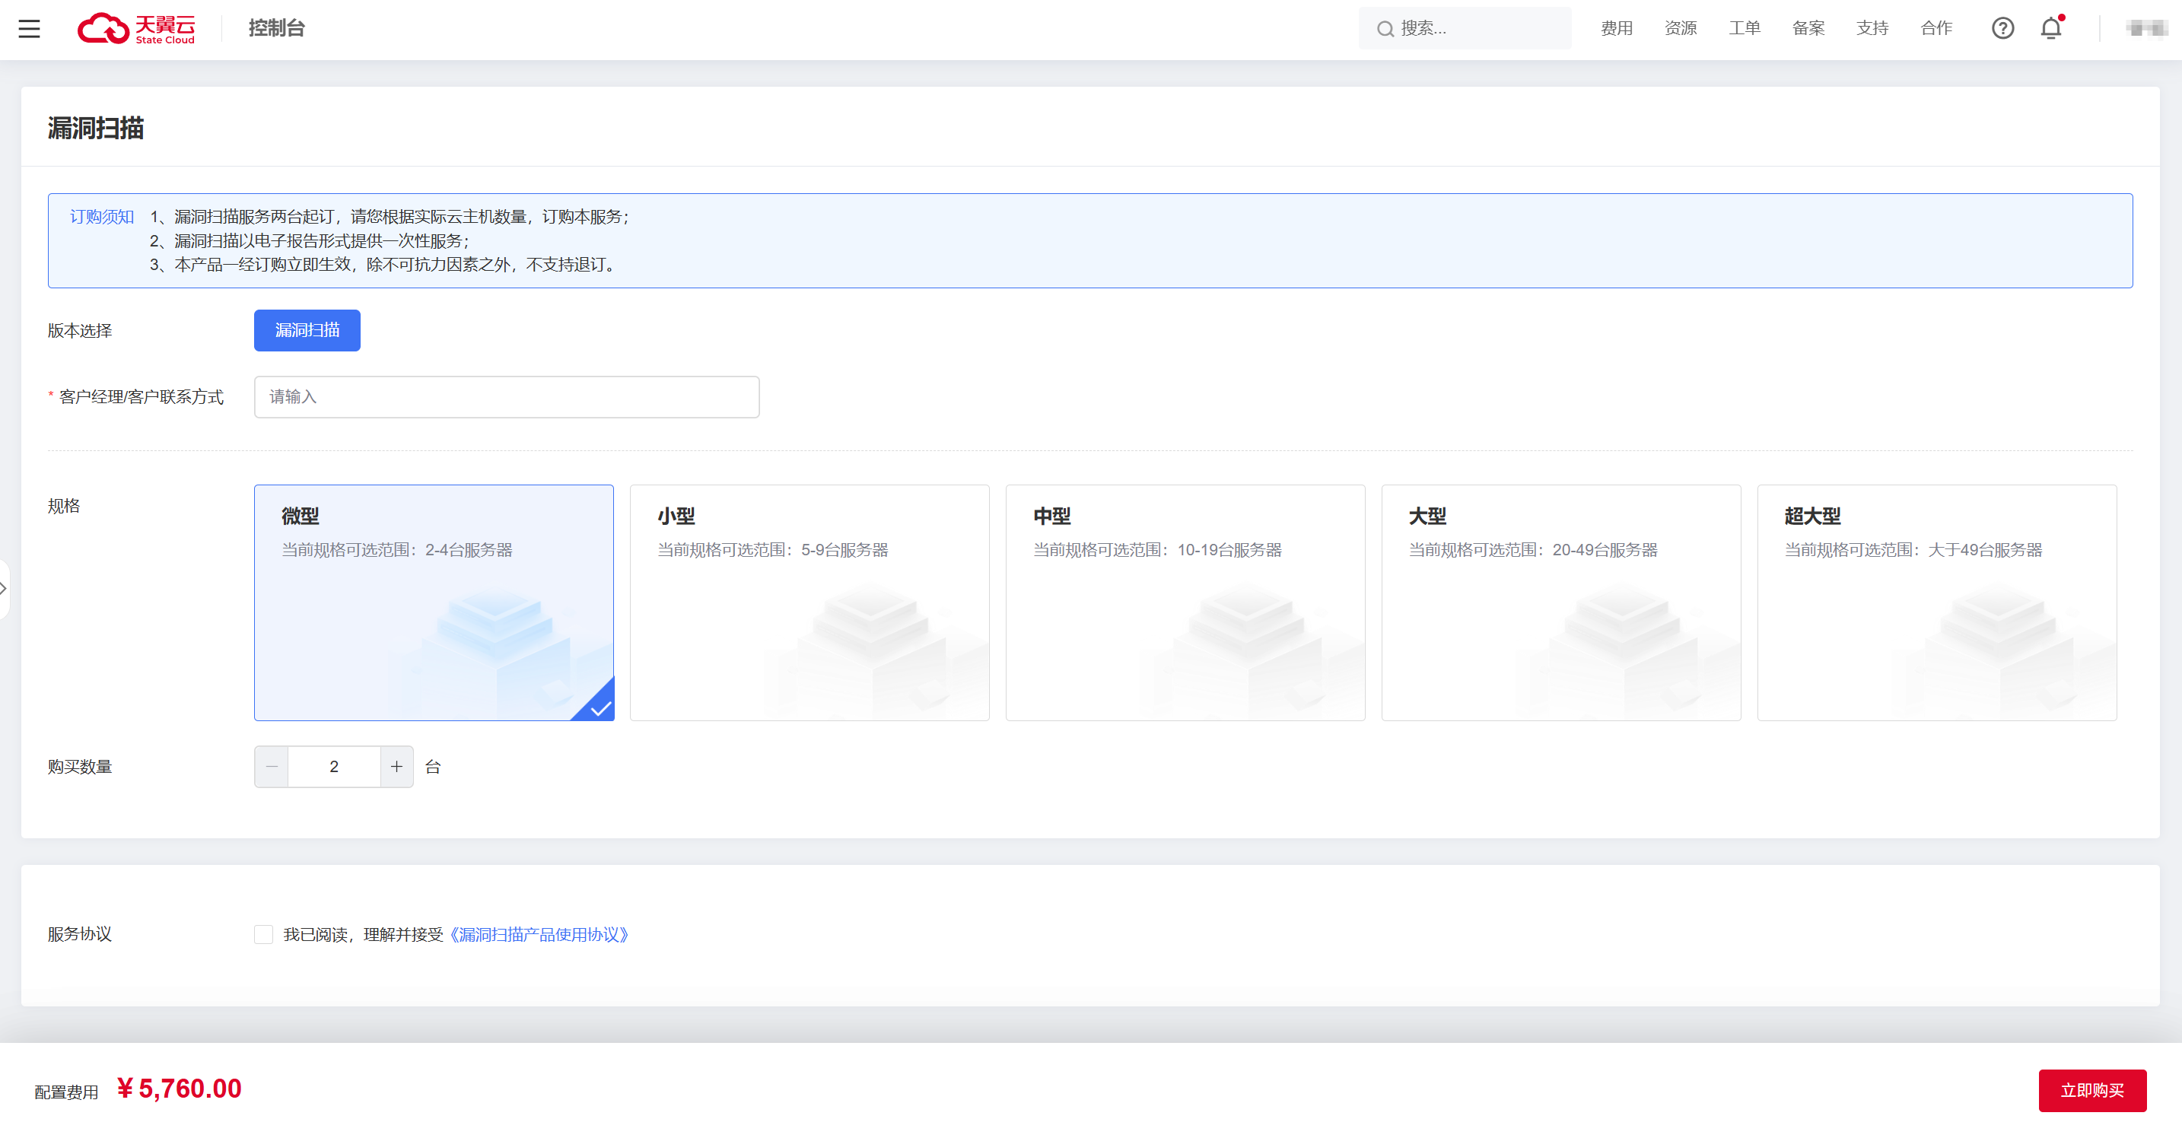Click the 立即购买 button
Screen dimensions: 2182x1138
pyautogui.click(x=2091, y=1090)
